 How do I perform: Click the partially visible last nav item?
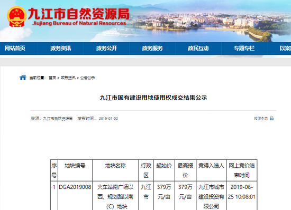[x=285, y=49]
